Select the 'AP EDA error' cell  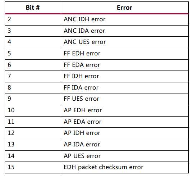tap(125, 122)
